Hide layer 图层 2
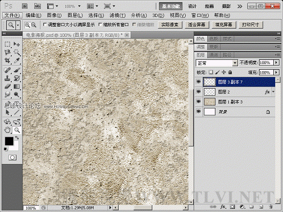This screenshot has width=283, height=212. 199,92
